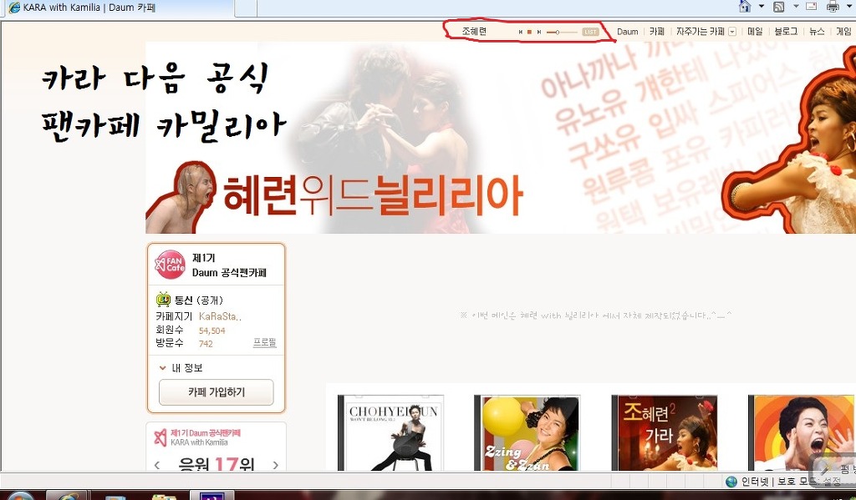
Task: Open the 조혜련2 가라 album thumbnail
Action: (x=664, y=433)
